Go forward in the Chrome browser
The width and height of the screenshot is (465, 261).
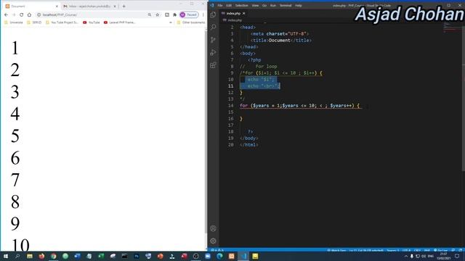(x=14, y=14)
